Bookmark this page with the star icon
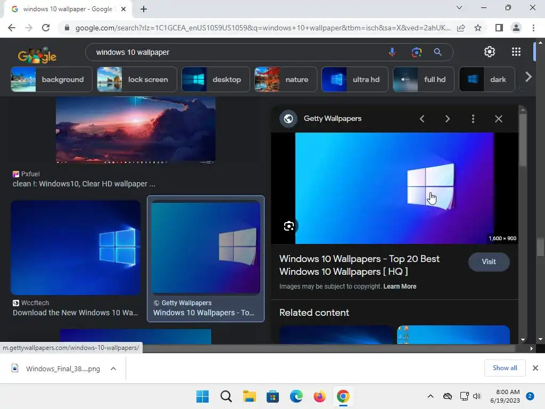 coord(478,28)
